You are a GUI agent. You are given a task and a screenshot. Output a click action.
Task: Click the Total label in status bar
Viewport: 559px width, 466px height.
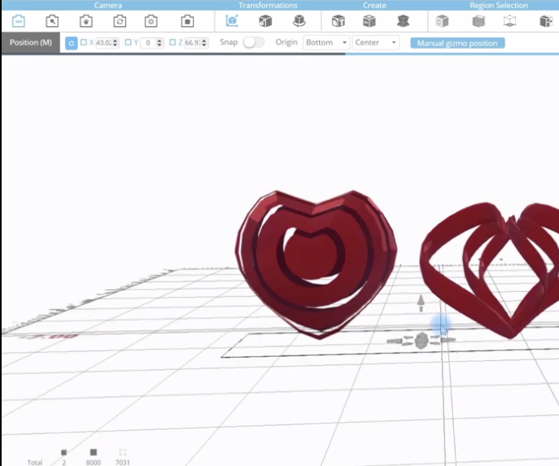tap(34, 462)
